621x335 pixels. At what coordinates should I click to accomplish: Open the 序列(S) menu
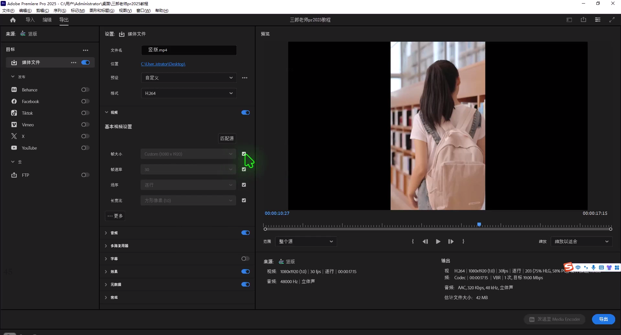[60, 11]
